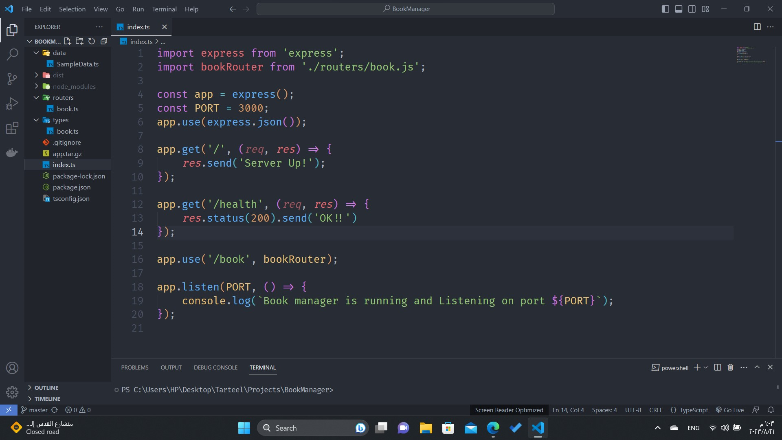This screenshot has height=440, width=782.
Task: Switch to the DEBUG CONSOLE tab
Action: [215, 367]
